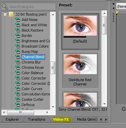Viewport: 126px width, 128px height.
Task: Show the previous tabs with the left arrow
Action: pos(101,119)
